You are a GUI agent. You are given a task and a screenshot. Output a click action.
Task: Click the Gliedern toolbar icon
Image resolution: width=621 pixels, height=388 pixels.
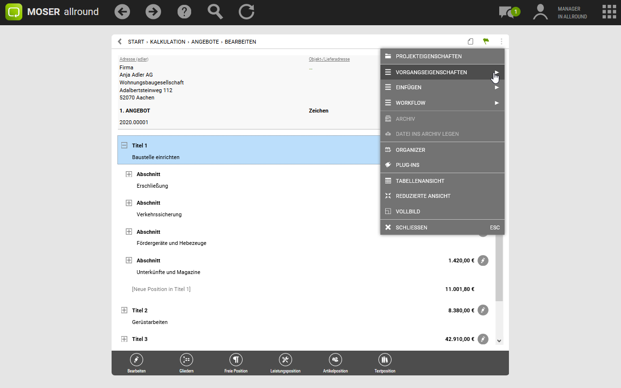186,360
